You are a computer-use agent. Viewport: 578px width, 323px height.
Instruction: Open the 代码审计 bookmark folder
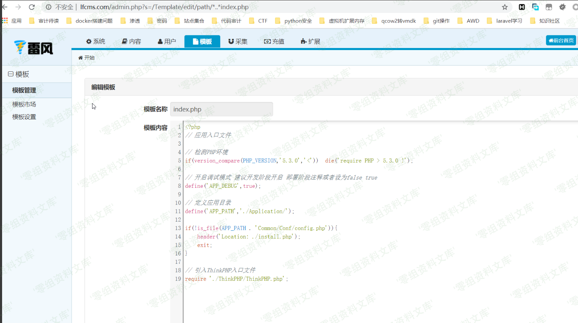[x=226, y=21]
